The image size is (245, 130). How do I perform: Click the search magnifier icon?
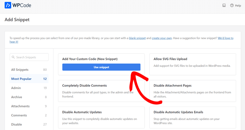click(13, 57)
